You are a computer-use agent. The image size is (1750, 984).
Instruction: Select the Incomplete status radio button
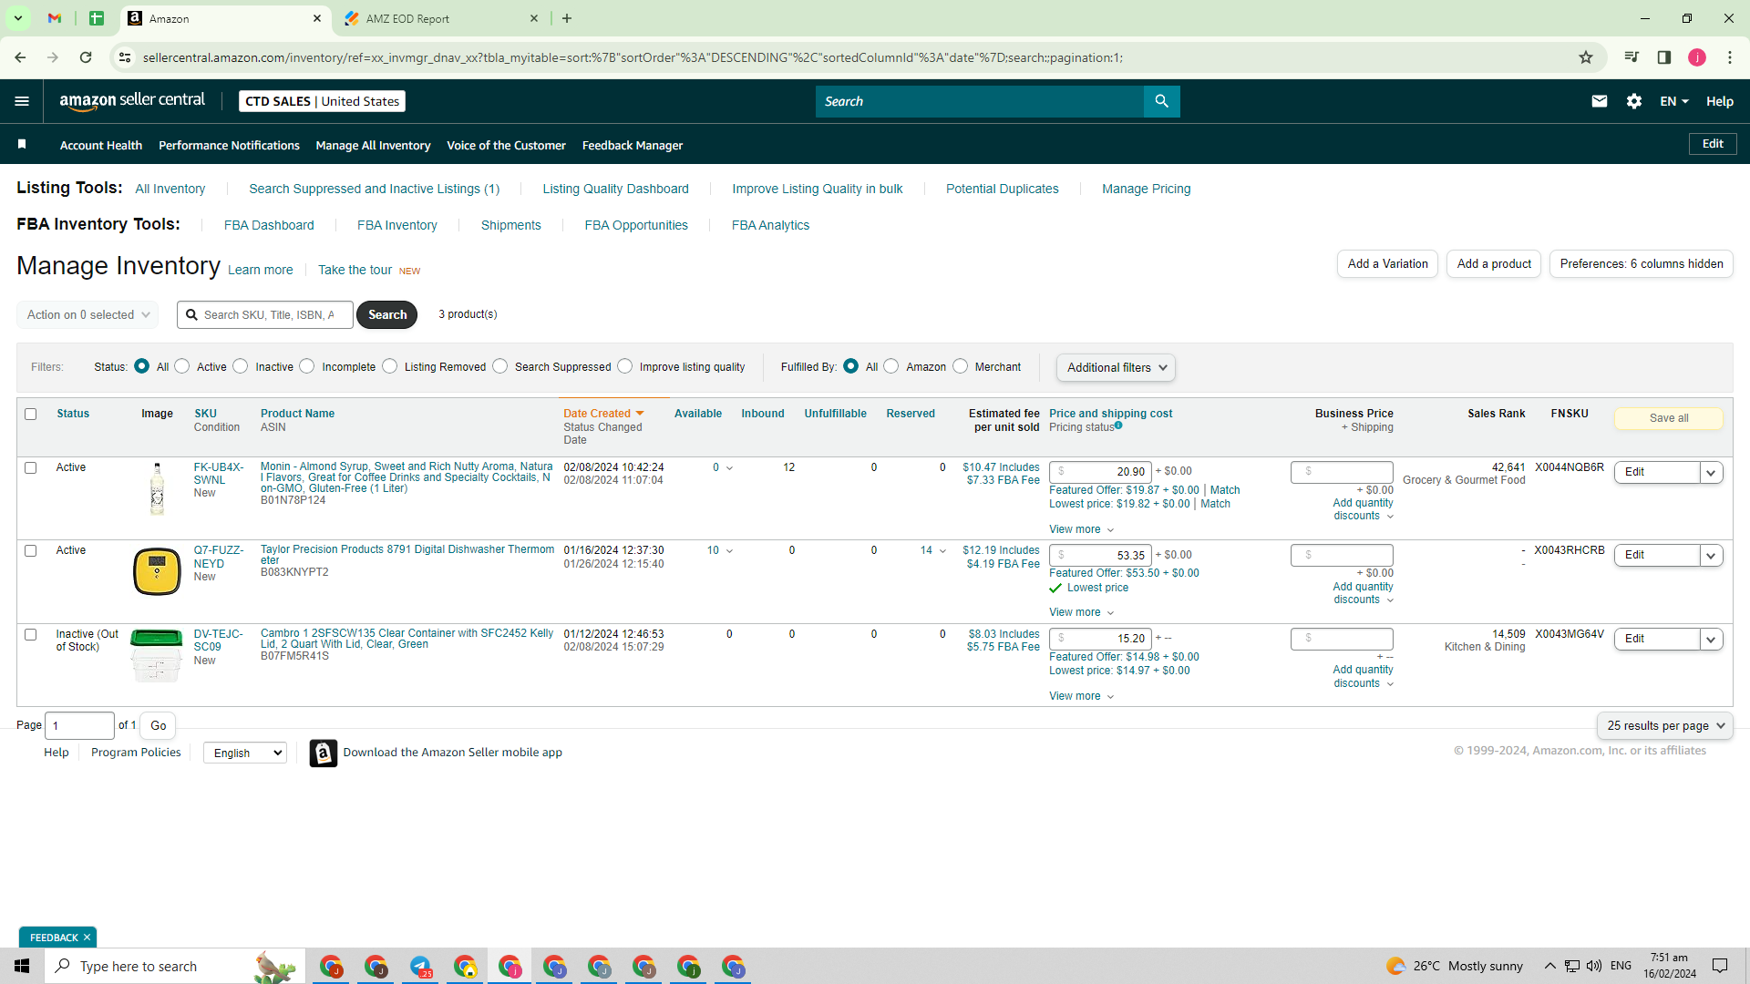pyautogui.click(x=307, y=366)
